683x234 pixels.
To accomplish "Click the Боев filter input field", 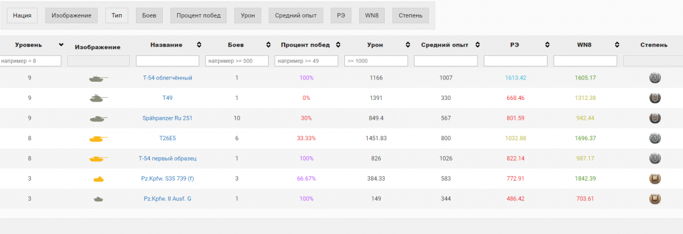I will coord(237,61).
